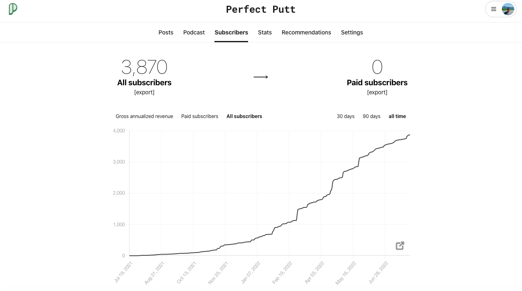
Task: Open the hamburger menu icon
Action: (x=494, y=9)
